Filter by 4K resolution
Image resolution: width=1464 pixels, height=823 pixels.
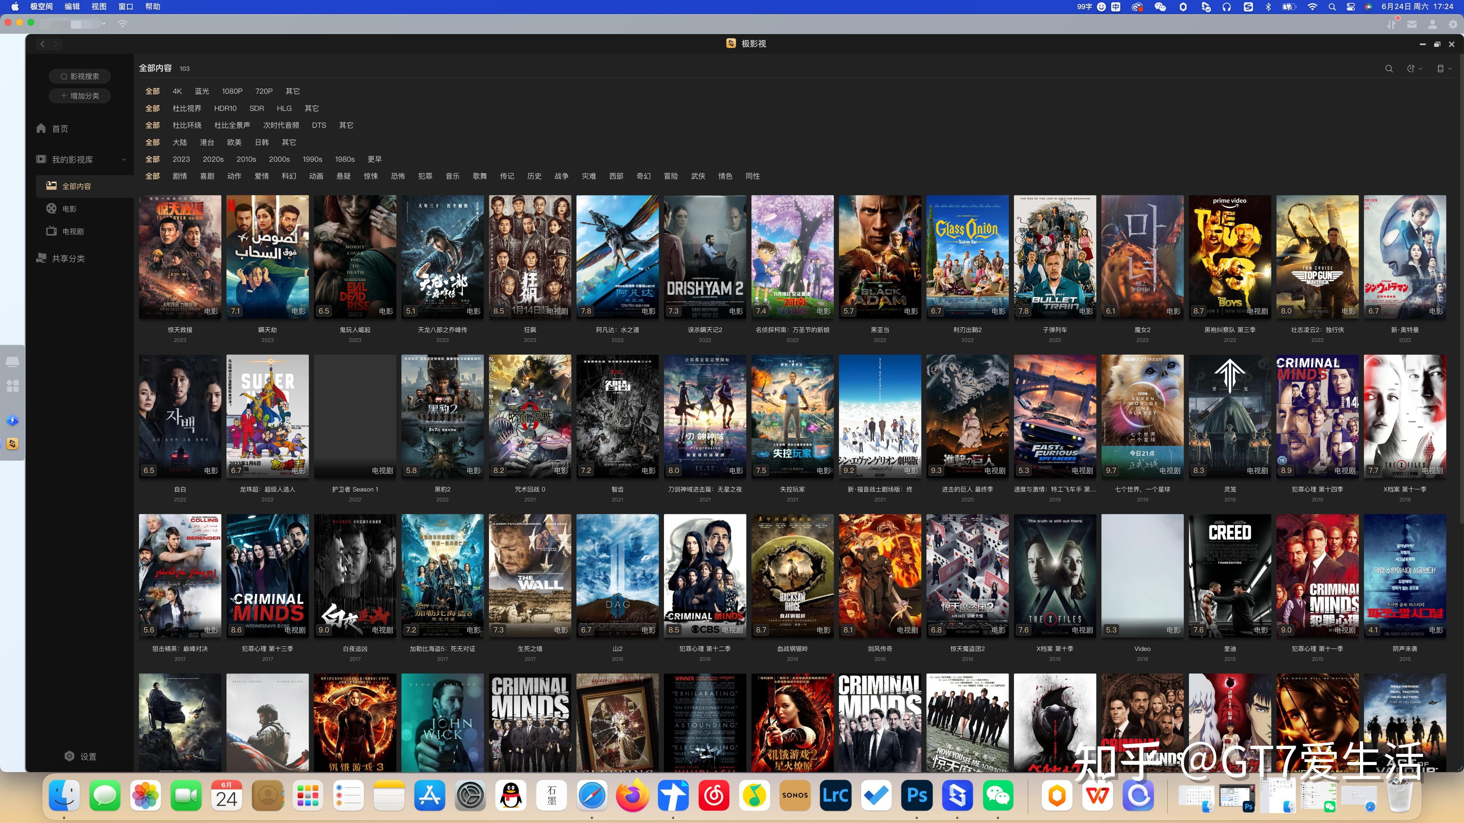coord(177,91)
